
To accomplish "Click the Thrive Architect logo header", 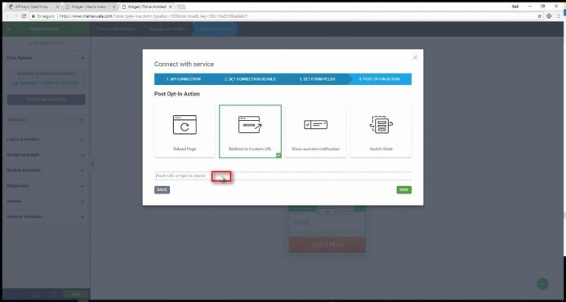I will (x=43, y=29).
